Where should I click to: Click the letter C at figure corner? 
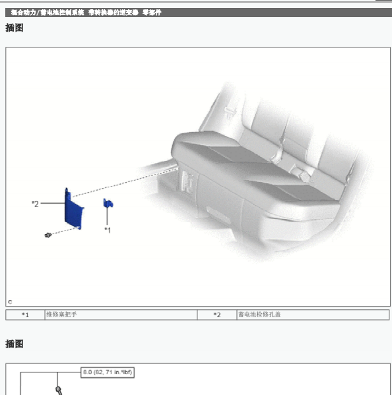(x=10, y=302)
